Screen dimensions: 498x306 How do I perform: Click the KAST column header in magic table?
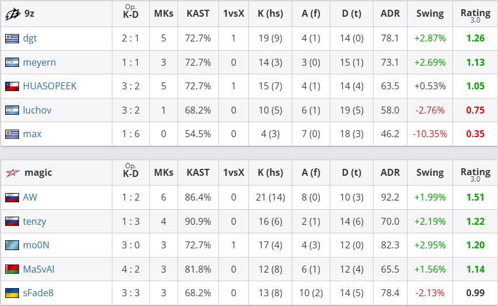pyautogui.click(x=198, y=172)
